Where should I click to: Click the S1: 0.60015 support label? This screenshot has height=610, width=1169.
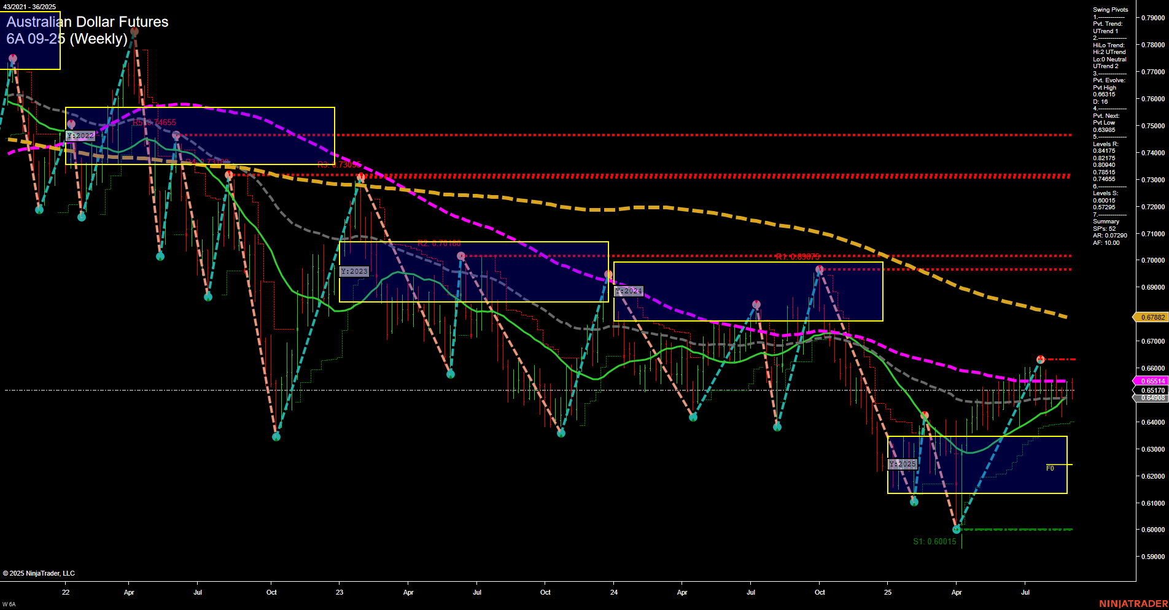[934, 542]
